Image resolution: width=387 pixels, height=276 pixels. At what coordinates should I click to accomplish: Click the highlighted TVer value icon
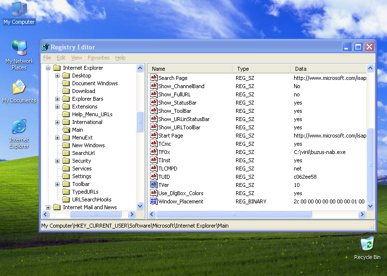(x=154, y=184)
